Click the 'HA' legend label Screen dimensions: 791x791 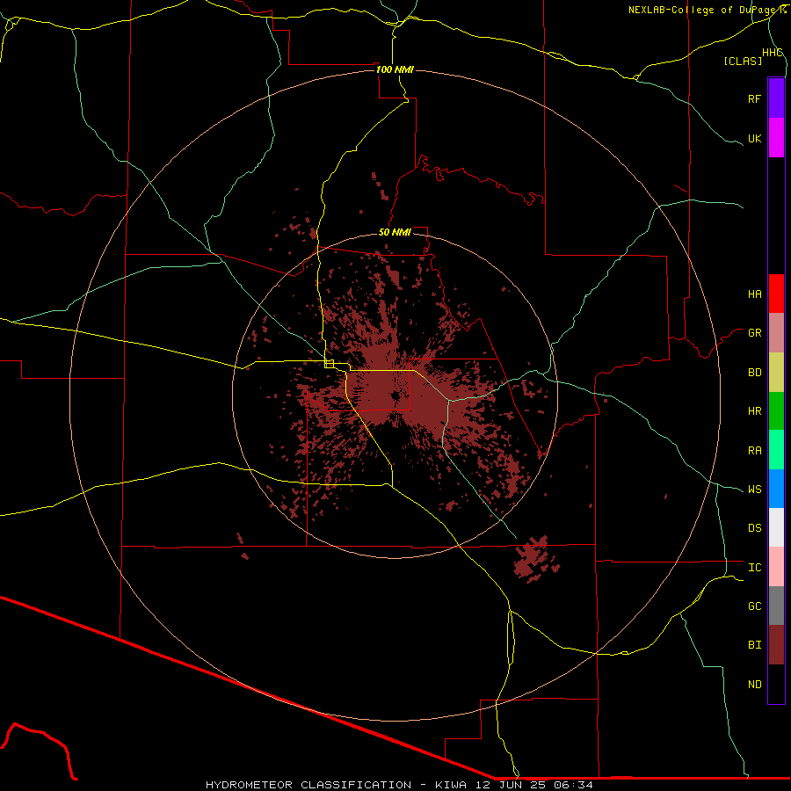(x=754, y=294)
